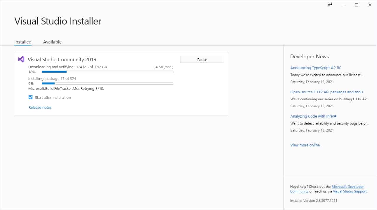This screenshot has height=210, width=377.
Task: Uncheck Start after installation checkbox
Action: [30, 97]
